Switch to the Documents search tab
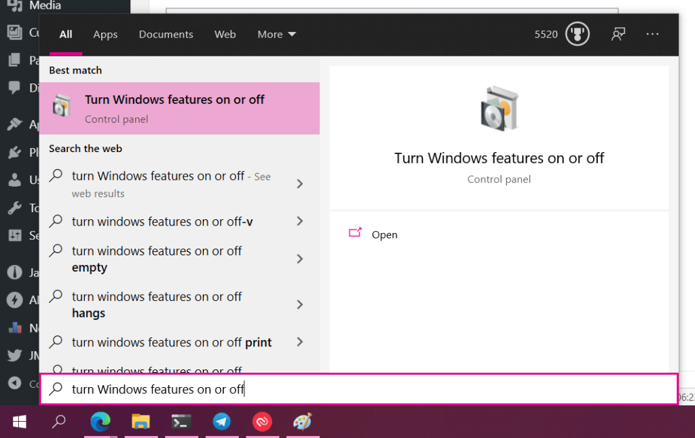 click(166, 35)
